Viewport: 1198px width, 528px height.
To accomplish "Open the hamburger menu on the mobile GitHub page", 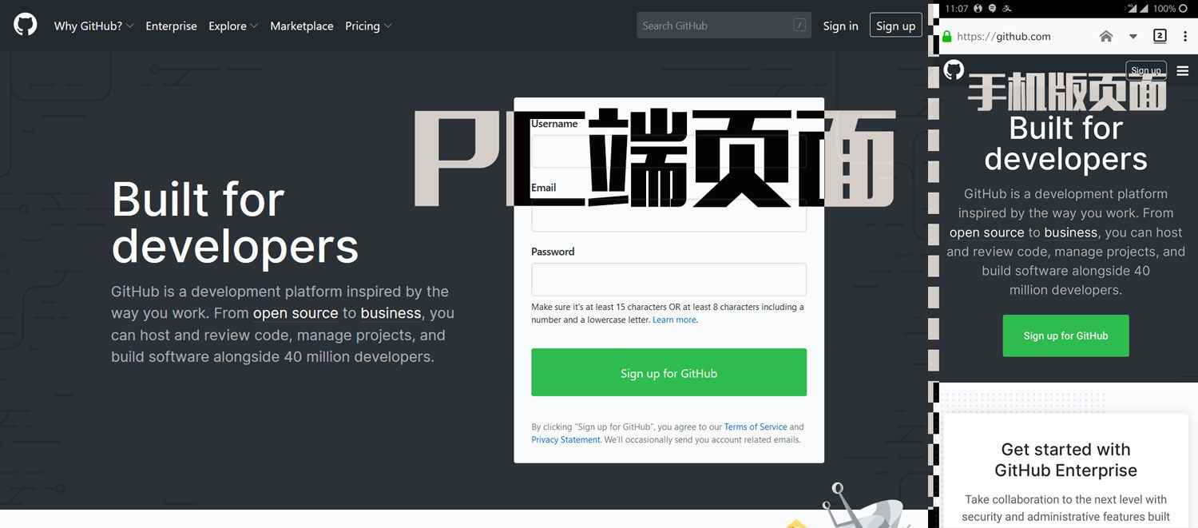I will (1183, 70).
